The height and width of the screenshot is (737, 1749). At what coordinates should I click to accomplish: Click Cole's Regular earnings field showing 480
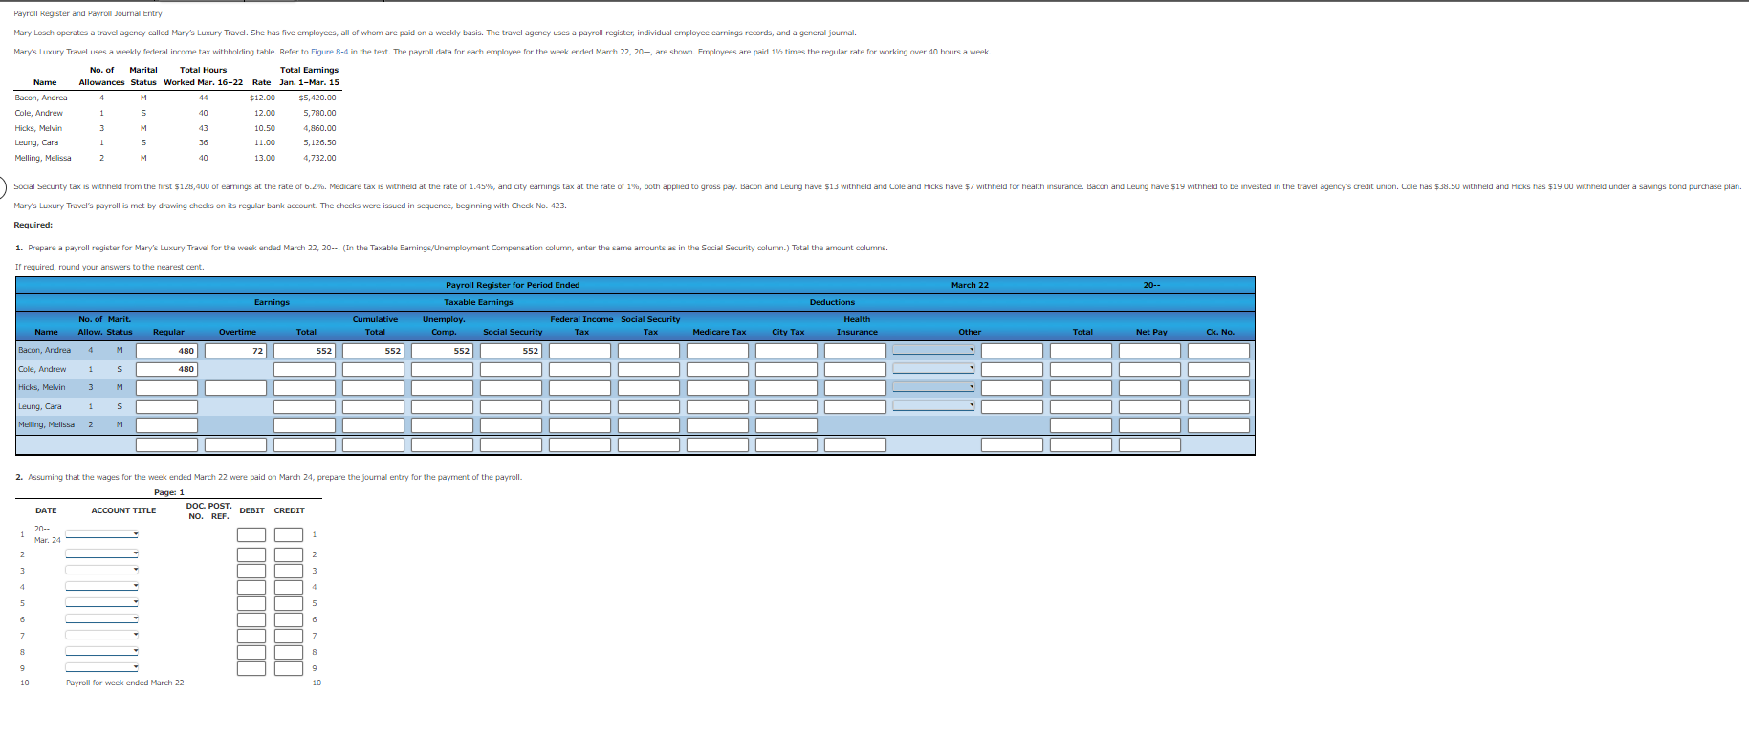[x=166, y=369]
